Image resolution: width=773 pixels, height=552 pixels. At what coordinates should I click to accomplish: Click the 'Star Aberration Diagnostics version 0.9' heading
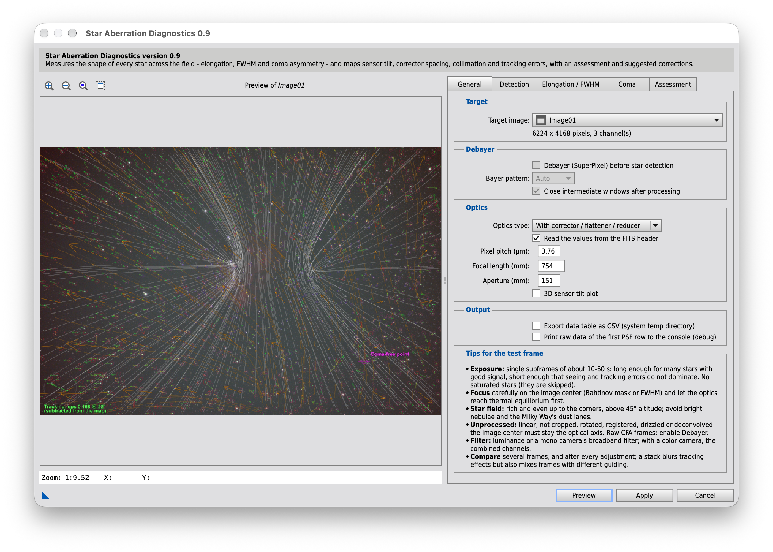[x=112, y=56]
